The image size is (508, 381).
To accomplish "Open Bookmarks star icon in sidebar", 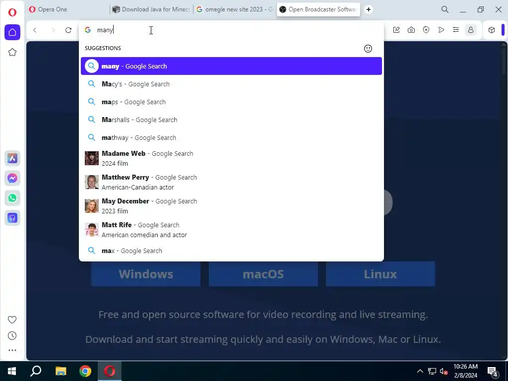I will pyautogui.click(x=12, y=52).
